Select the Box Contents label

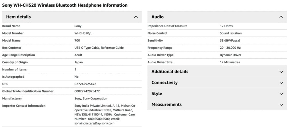coord(11,48)
